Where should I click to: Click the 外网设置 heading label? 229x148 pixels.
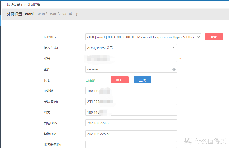[x=15, y=14]
